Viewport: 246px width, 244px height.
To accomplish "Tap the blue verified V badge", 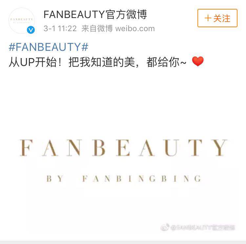I will [x=31, y=30].
